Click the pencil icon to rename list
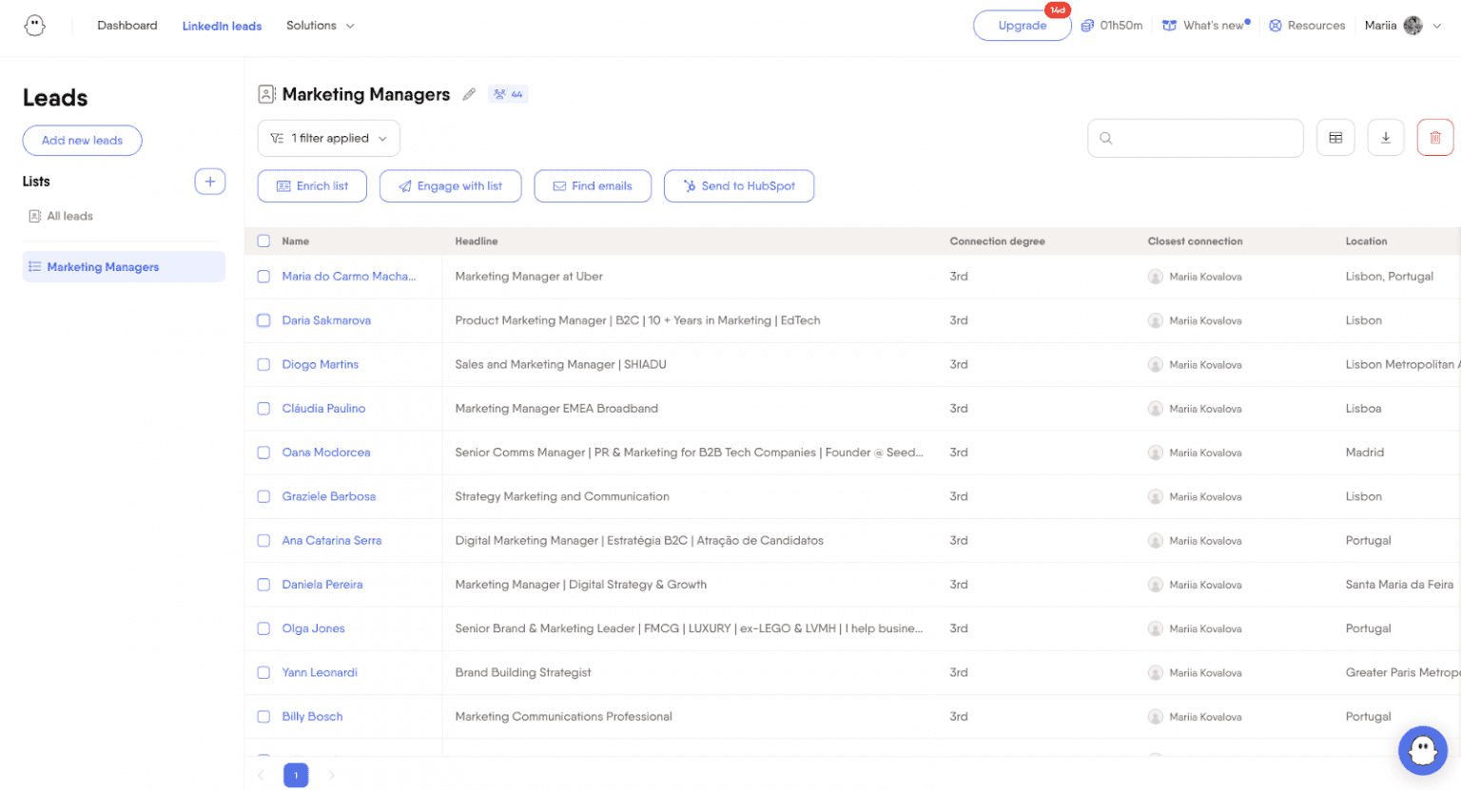Viewport: 1461px width, 790px height. [469, 94]
